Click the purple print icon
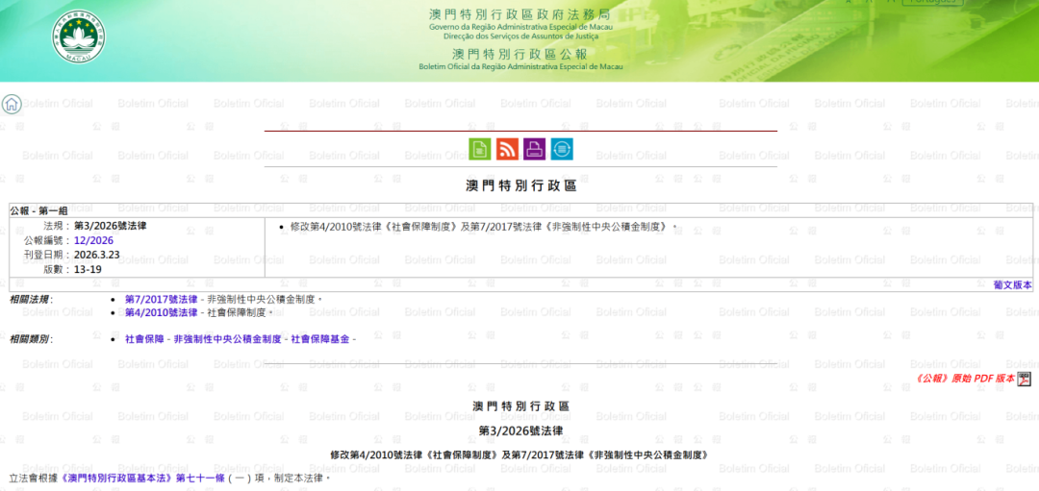Image resolution: width=1039 pixels, height=491 pixels. click(535, 149)
